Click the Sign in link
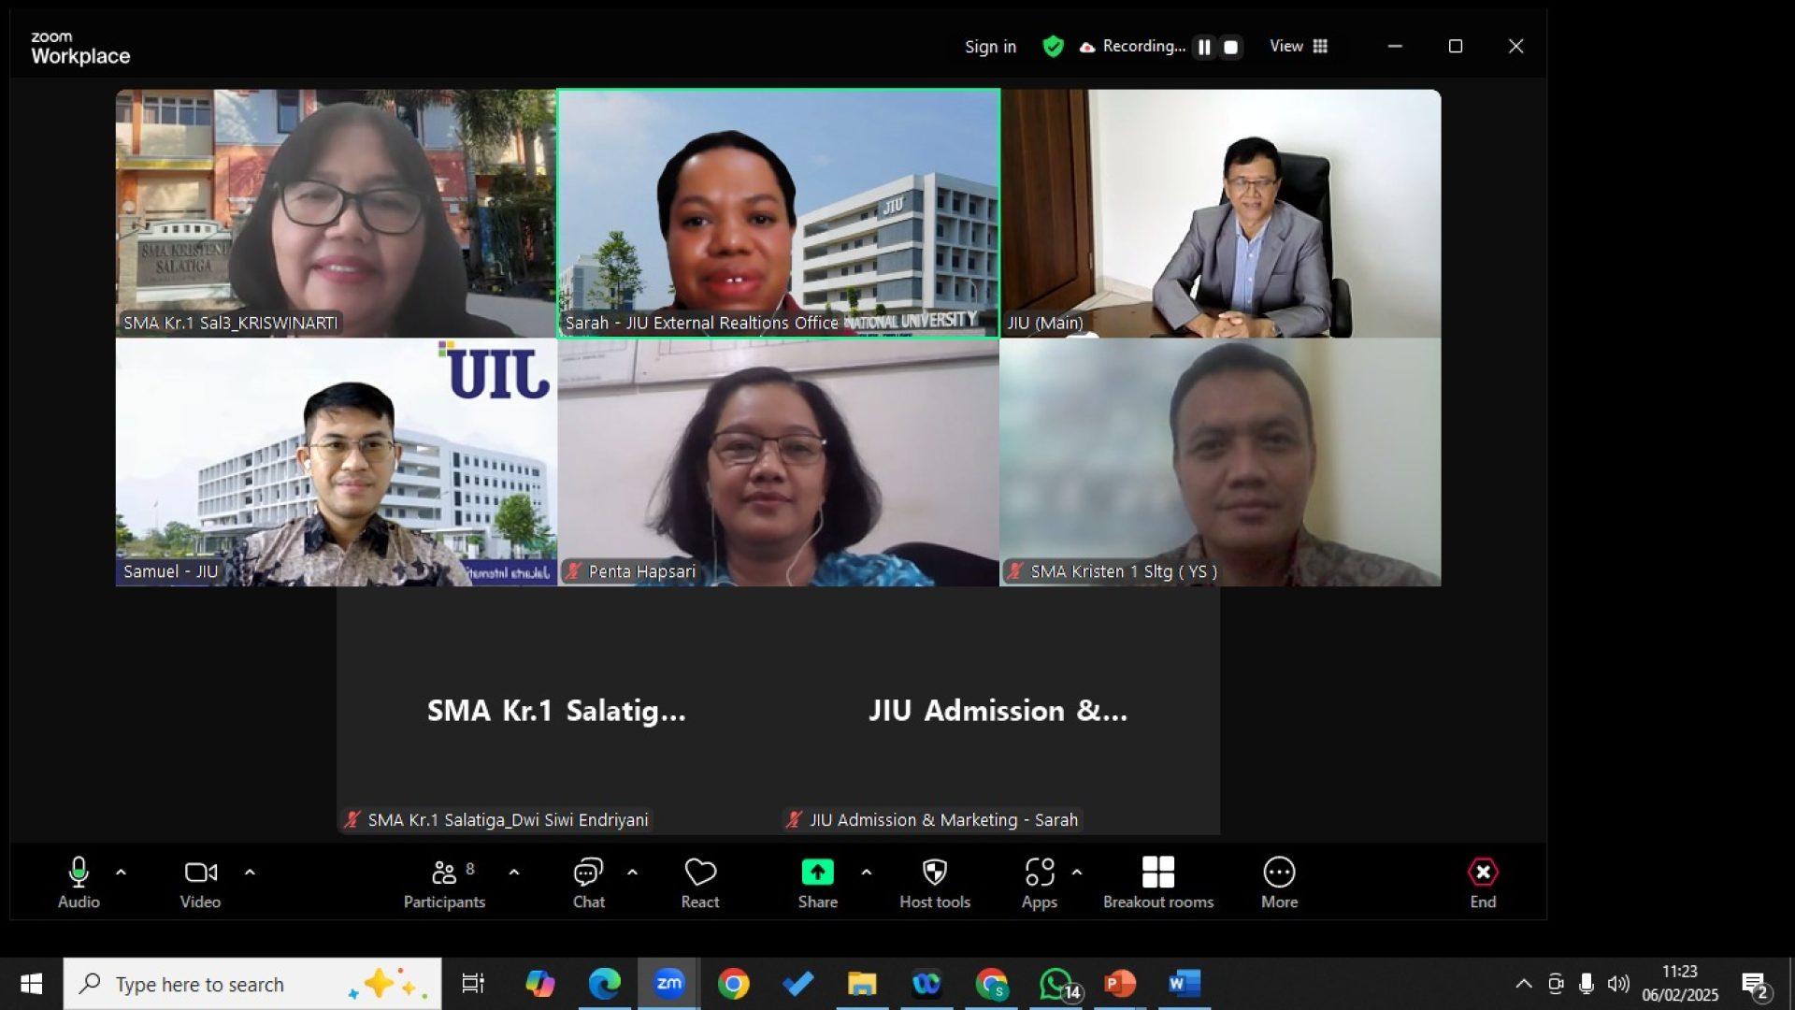This screenshot has height=1010, width=1795. coord(990,47)
